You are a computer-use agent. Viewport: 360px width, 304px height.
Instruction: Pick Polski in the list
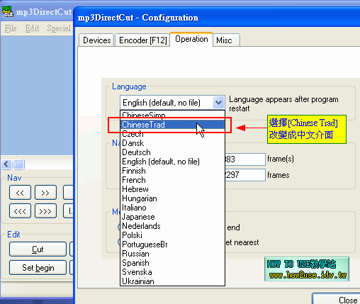[x=172, y=235]
